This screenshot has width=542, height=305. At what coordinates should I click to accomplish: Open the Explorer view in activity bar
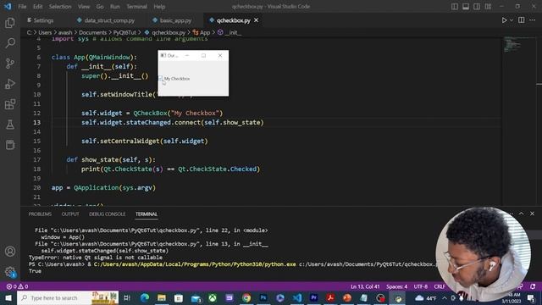click(x=10, y=23)
